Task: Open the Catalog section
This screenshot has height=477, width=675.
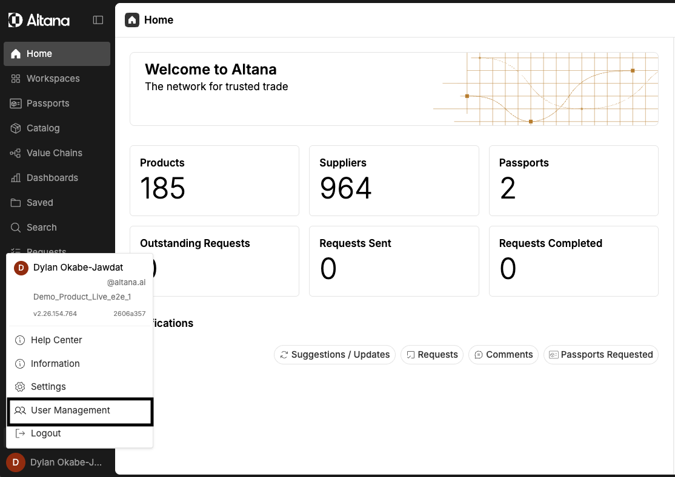Action: point(57,128)
